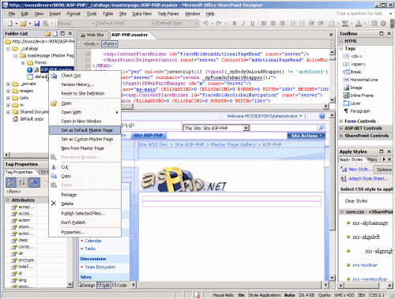Toggle Underline formatting

[x=252, y=24]
